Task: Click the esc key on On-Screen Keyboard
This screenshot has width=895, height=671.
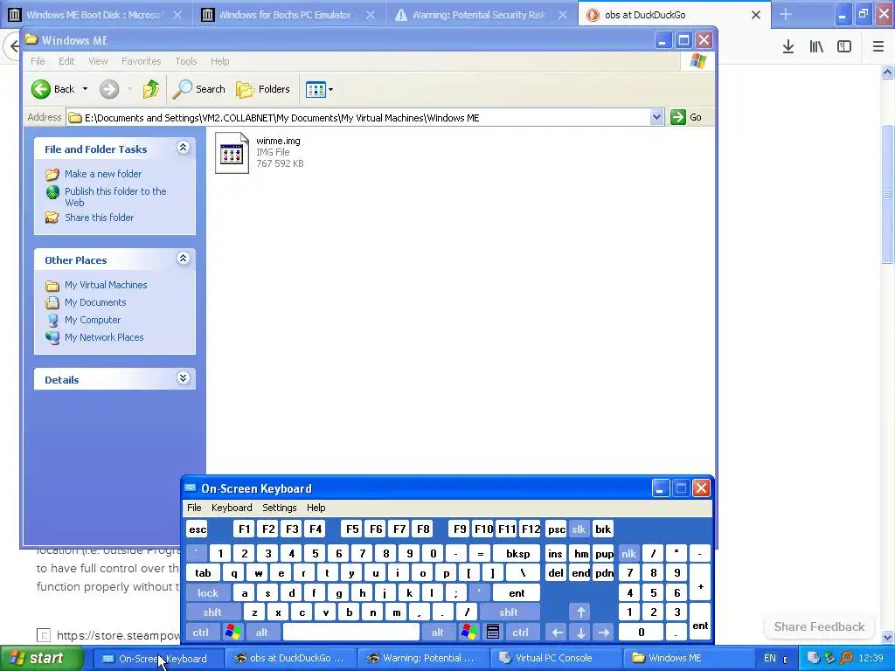Action: [x=198, y=529]
